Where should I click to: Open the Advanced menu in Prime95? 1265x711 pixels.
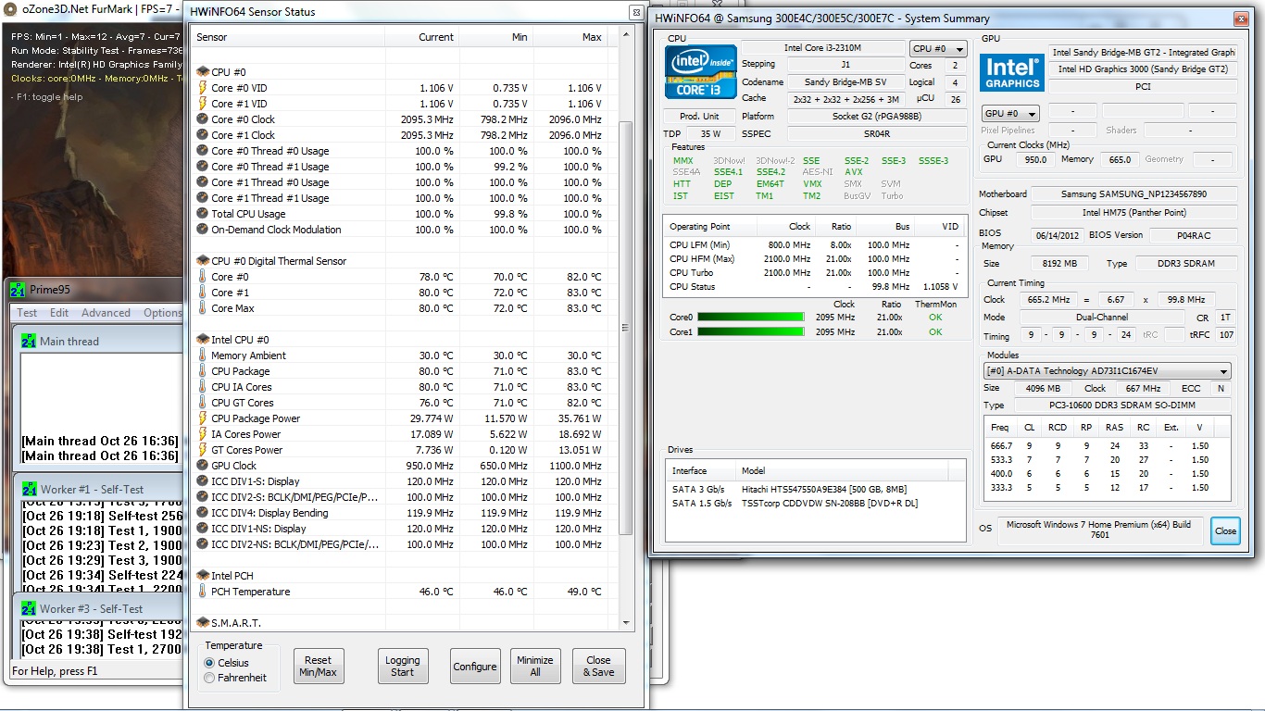(106, 313)
